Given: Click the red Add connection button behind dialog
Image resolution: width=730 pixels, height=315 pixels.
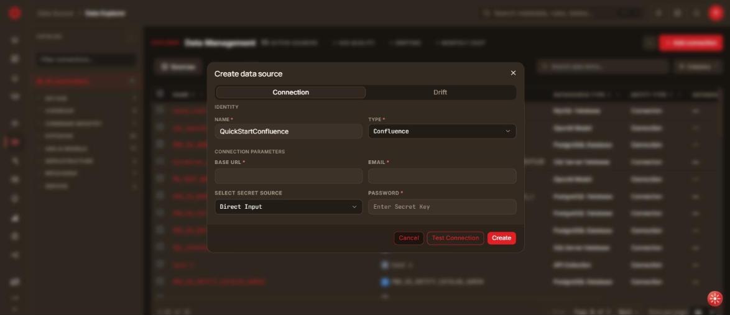Looking at the screenshot, I should (690, 43).
